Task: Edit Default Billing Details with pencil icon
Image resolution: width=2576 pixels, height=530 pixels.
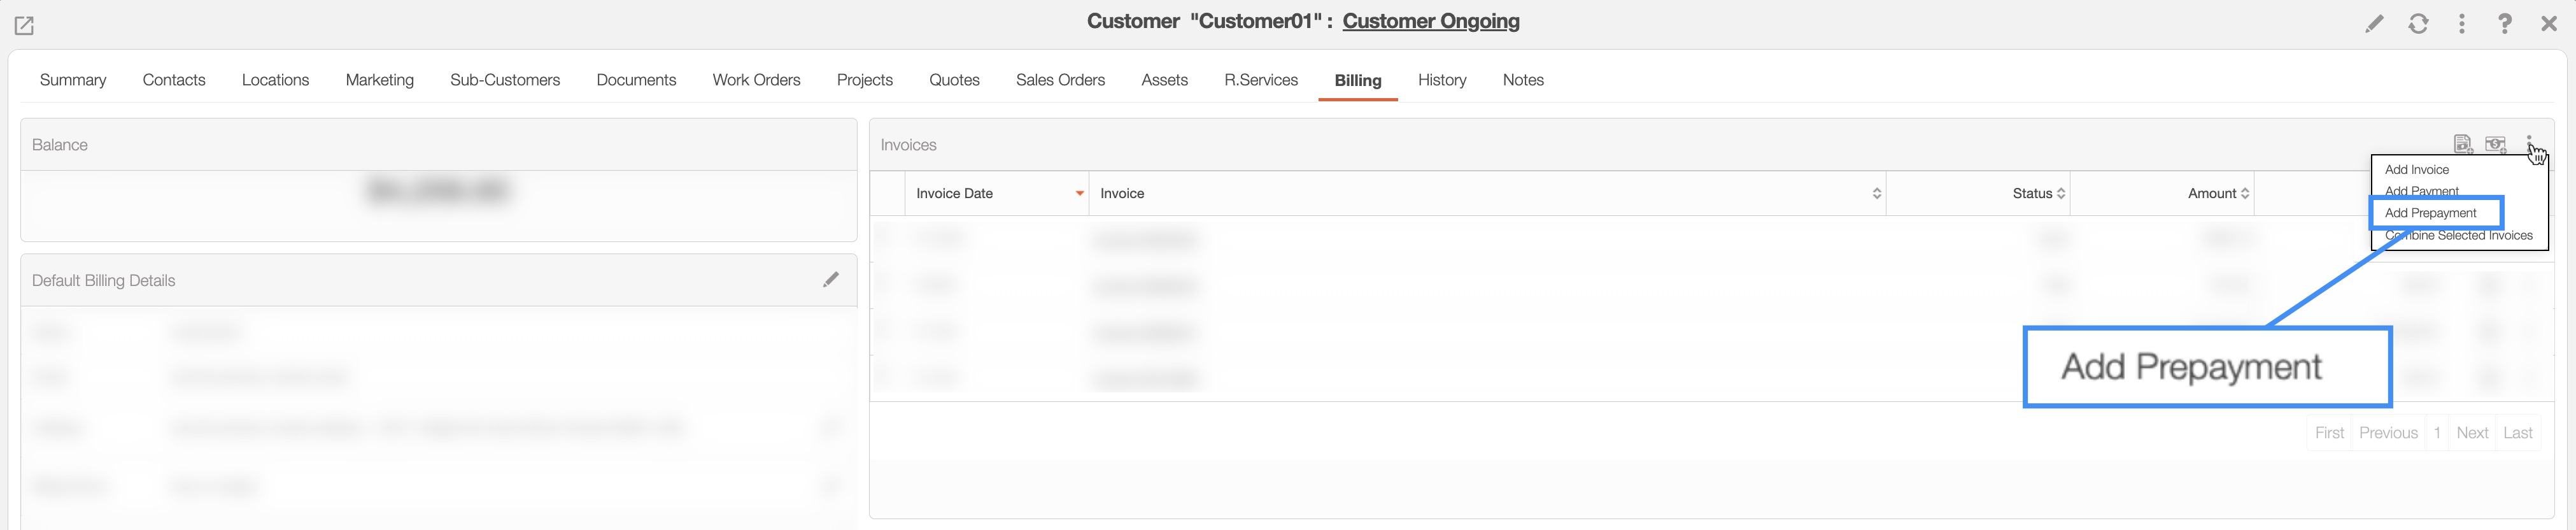Action: [x=830, y=280]
